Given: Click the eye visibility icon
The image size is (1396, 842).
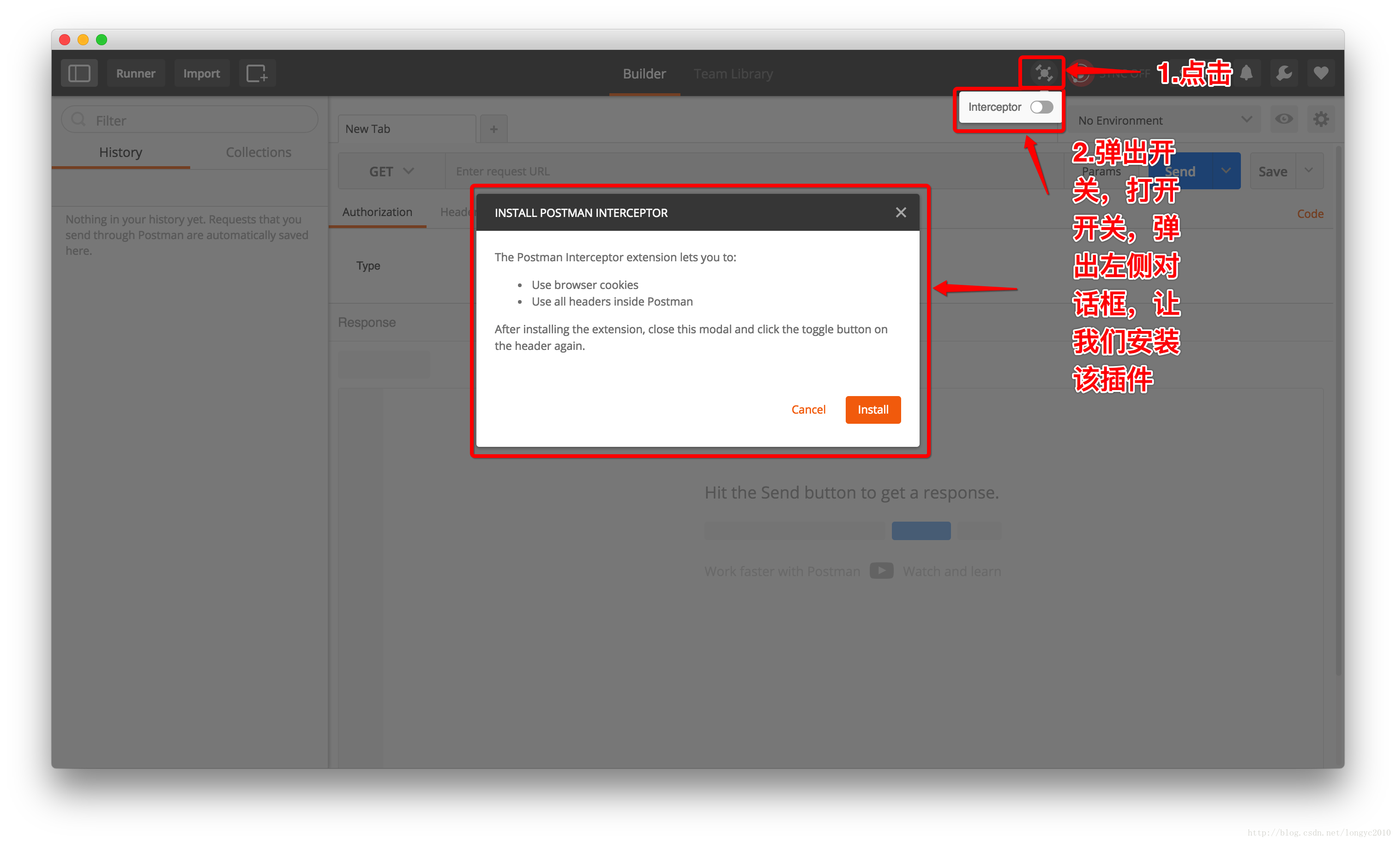Looking at the screenshot, I should coord(1285,120).
